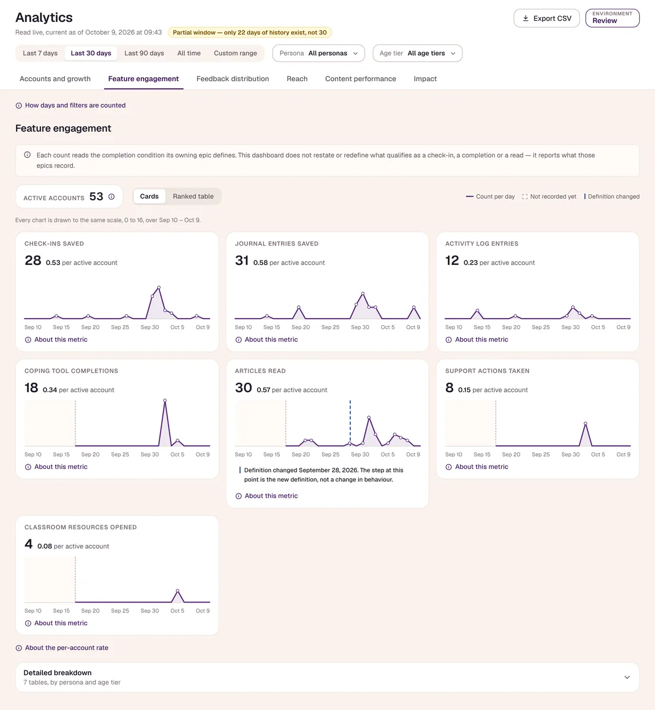Screen dimensions: 655x710
Task: Click the Journal Entries Saved total 31
Action: [x=242, y=260]
